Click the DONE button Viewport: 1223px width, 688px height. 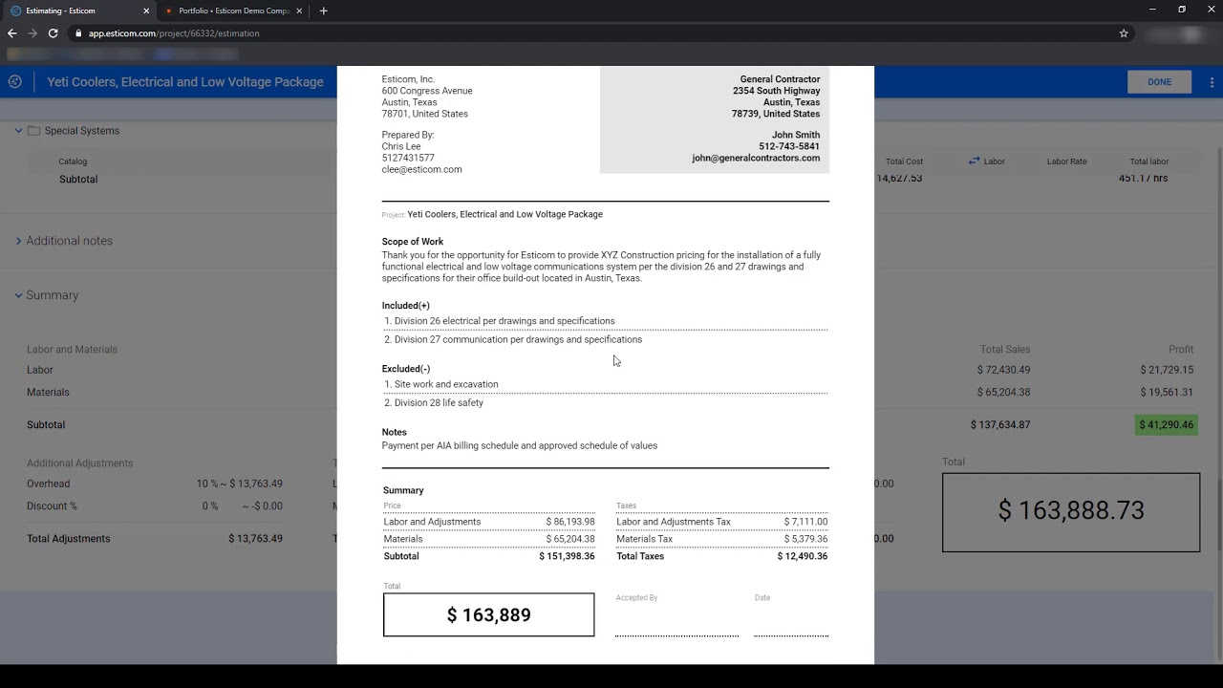tap(1159, 82)
